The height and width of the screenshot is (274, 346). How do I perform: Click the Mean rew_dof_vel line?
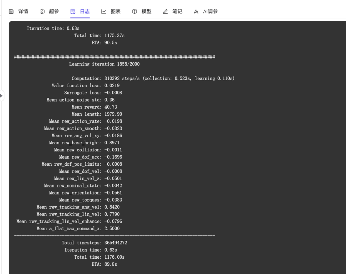(x=90, y=171)
